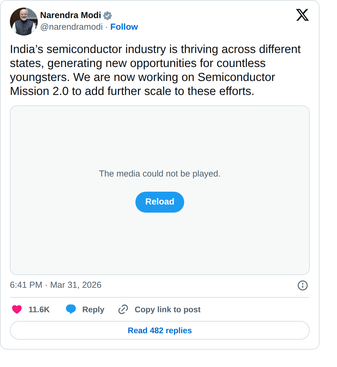The width and height of the screenshot is (337, 367).
Task: Click the 11.6K likes count
Action: [x=39, y=310]
